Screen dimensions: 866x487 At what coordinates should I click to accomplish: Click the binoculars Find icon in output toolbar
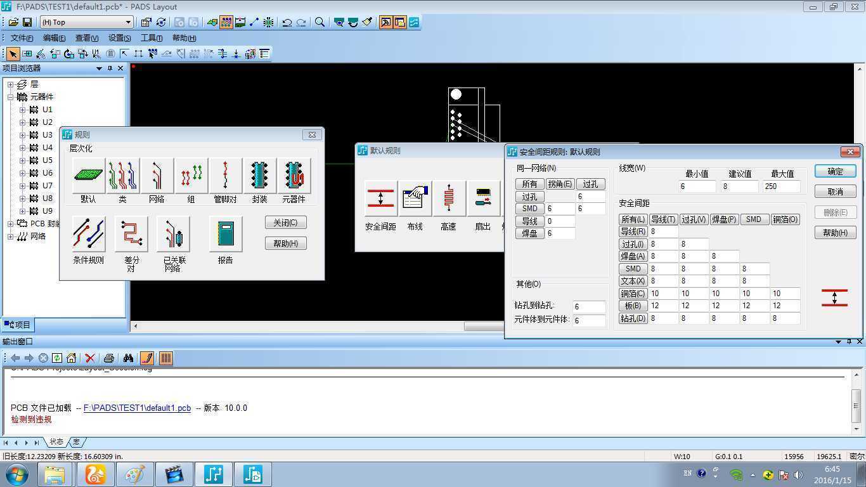click(128, 358)
